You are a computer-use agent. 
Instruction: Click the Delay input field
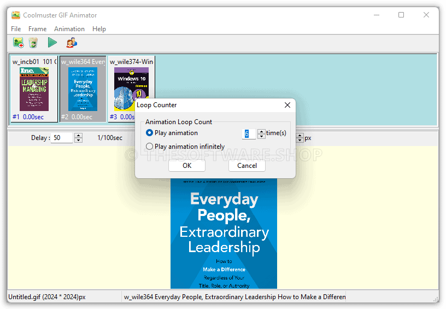pos(62,138)
